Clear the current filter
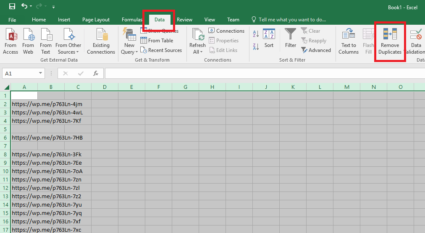425x233 pixels. coord(311,31)
